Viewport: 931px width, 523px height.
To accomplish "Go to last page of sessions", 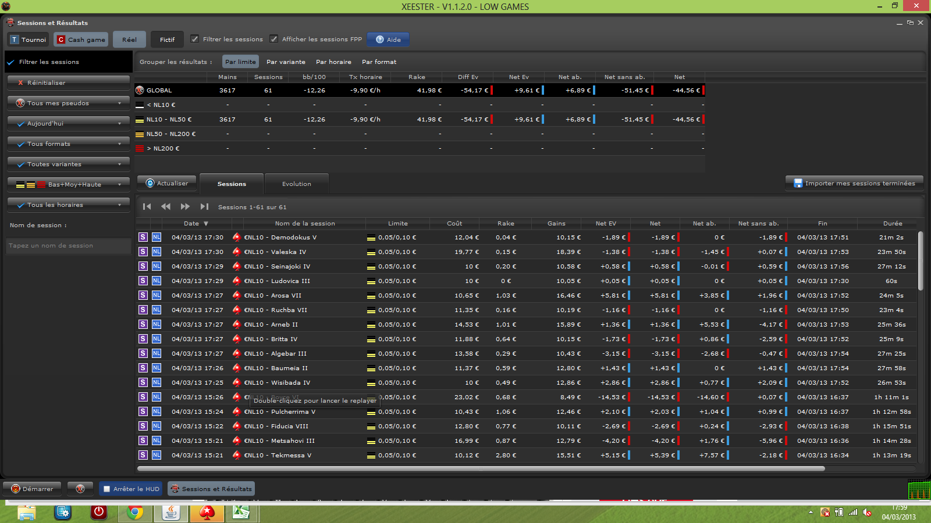I will tap(204, 206).
